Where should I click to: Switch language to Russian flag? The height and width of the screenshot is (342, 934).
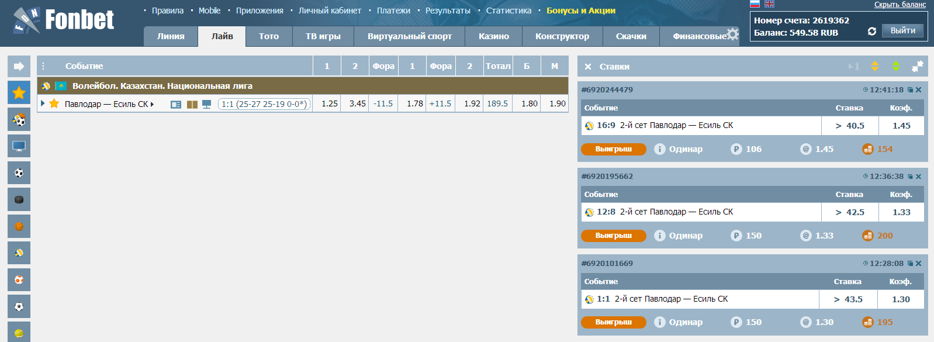[x=755, y=4]
